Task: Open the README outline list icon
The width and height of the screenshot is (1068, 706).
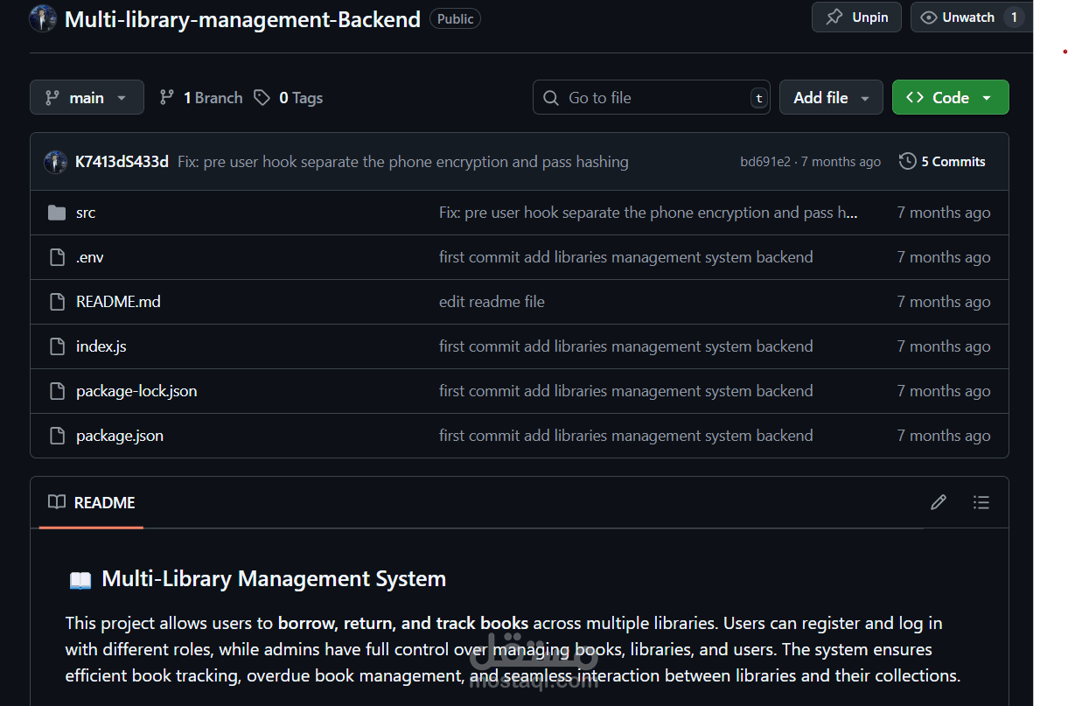Action: click(x=981, y=502)
